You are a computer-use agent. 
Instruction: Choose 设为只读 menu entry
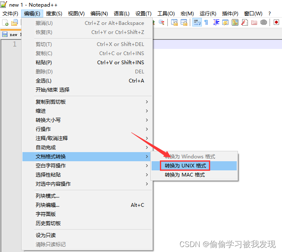coord(87,235)
